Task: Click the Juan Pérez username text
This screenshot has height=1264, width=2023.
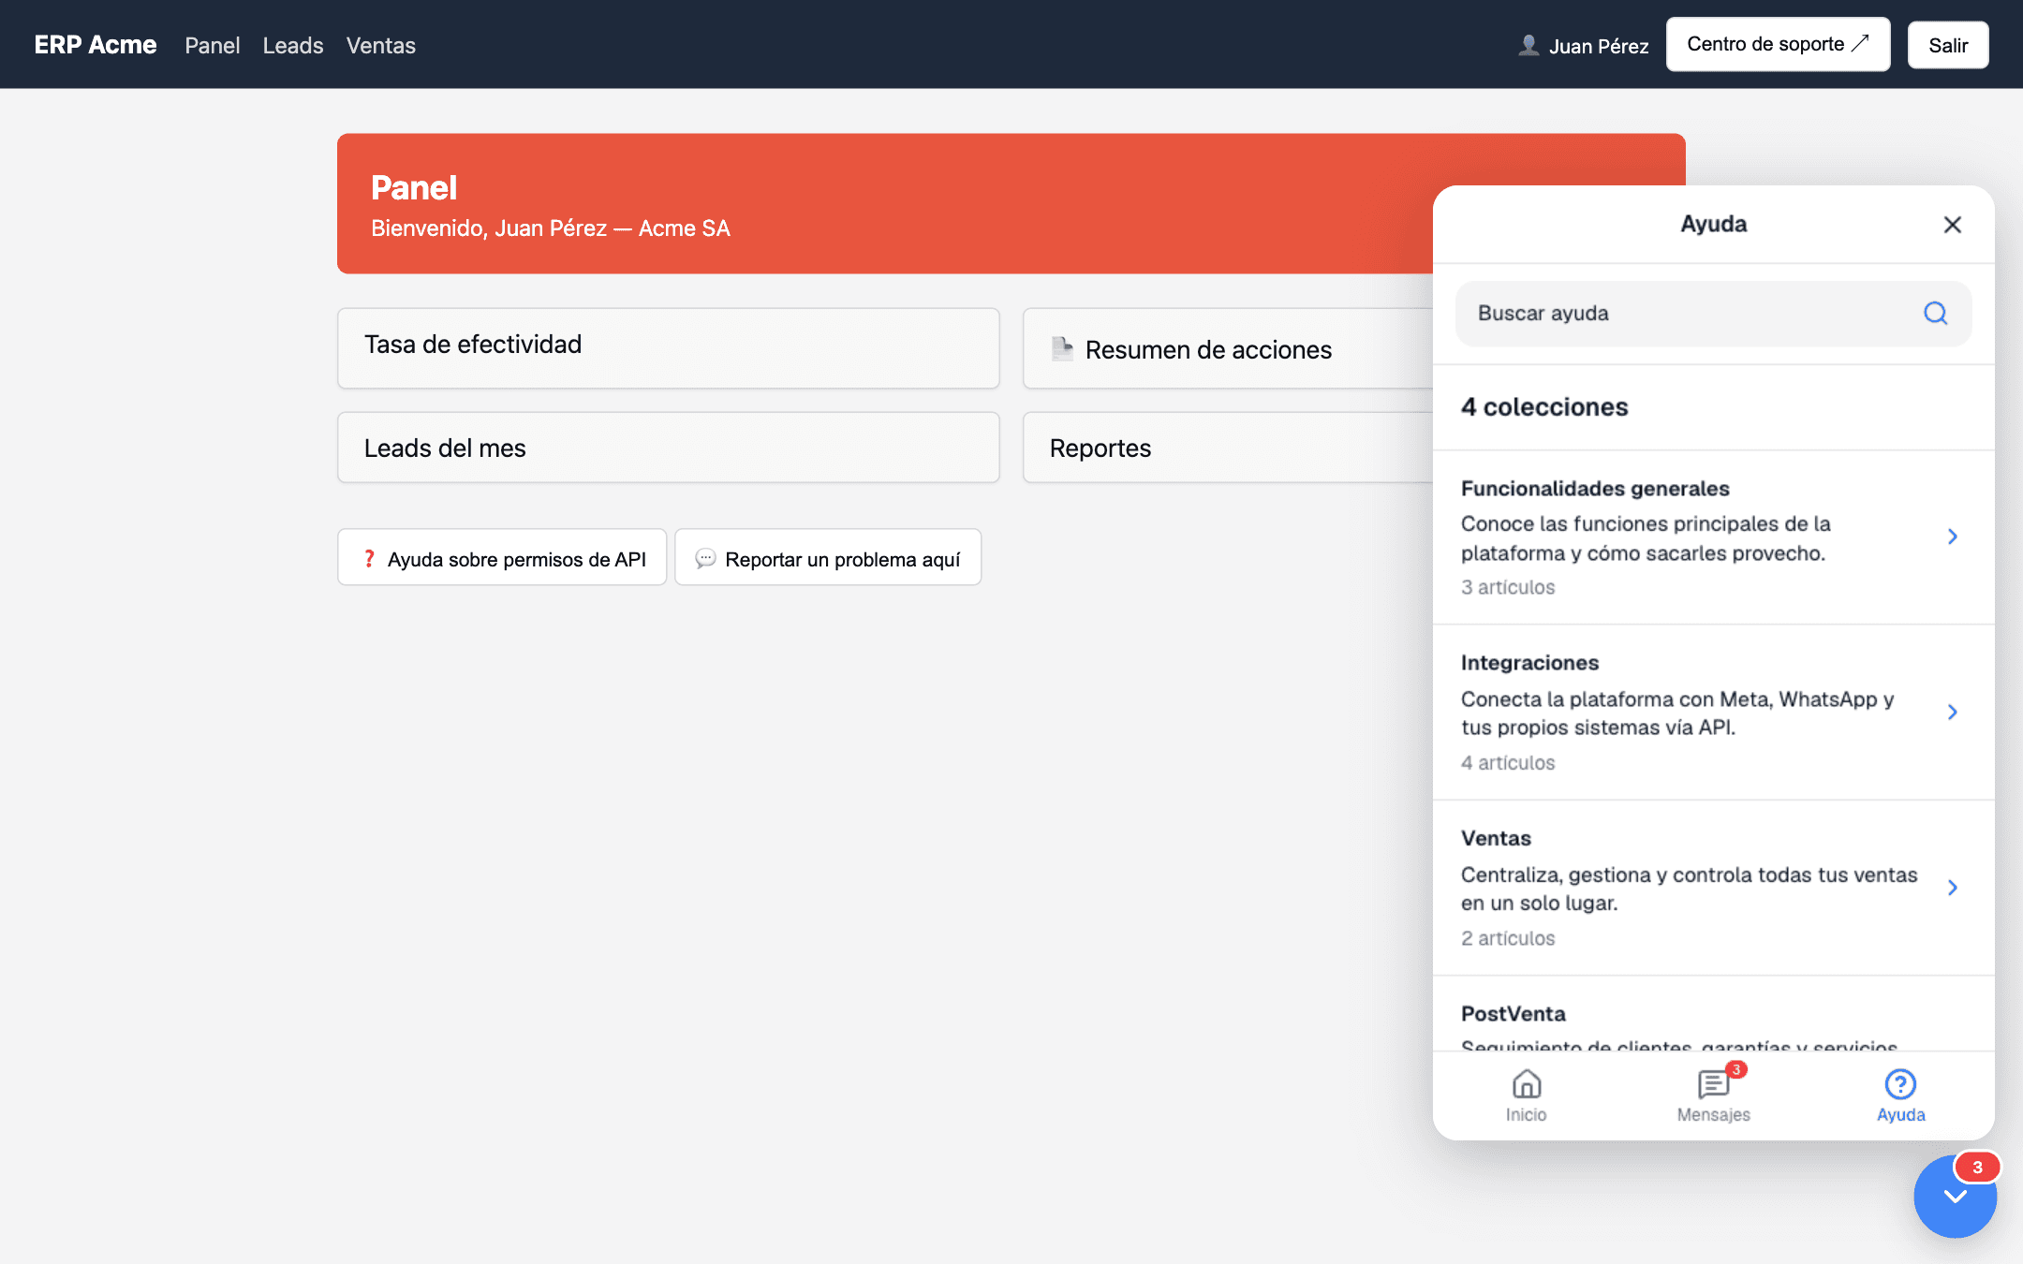Action: point(1599,46)
